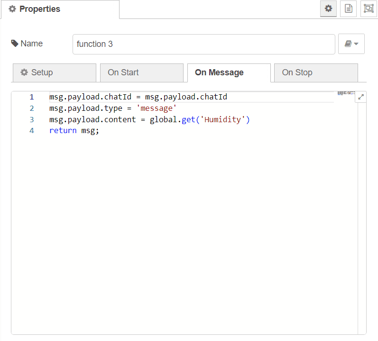
Task: Click the gear icon on Setup tab
Action: tap(24, 72)
